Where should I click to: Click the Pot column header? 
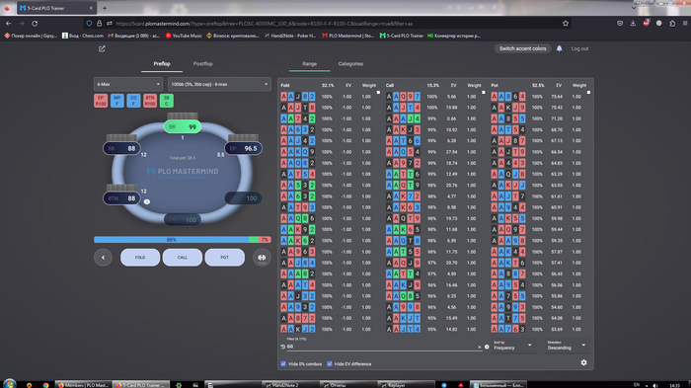[x=495, y=86]
